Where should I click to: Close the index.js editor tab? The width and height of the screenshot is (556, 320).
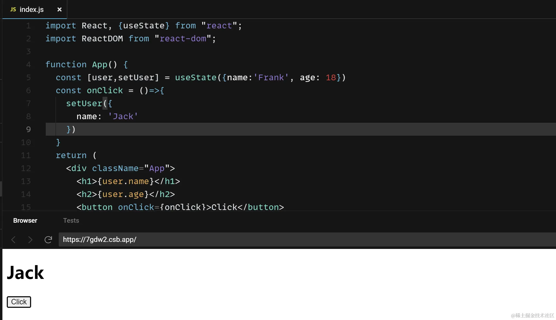pos(60,9)
